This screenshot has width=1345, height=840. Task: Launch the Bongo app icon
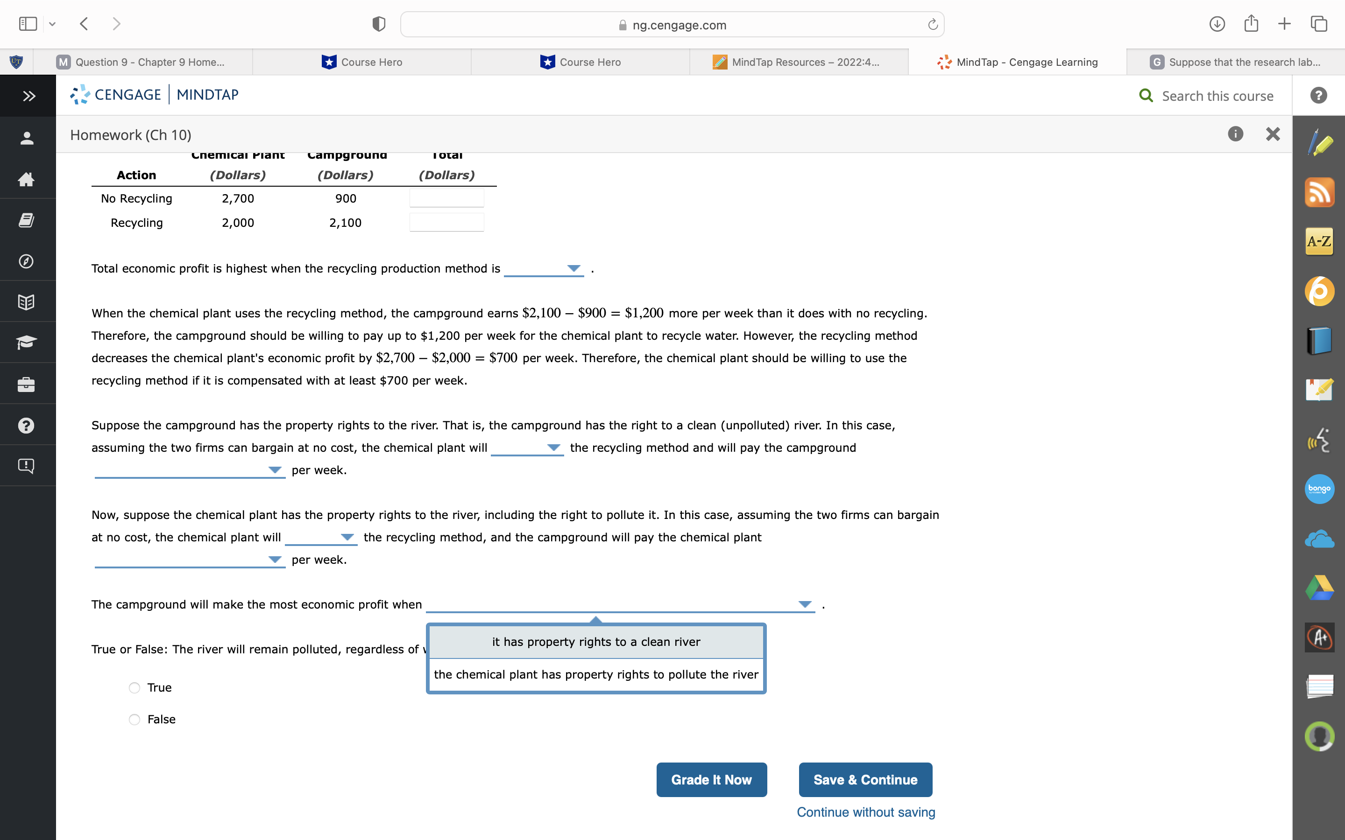1319,489
